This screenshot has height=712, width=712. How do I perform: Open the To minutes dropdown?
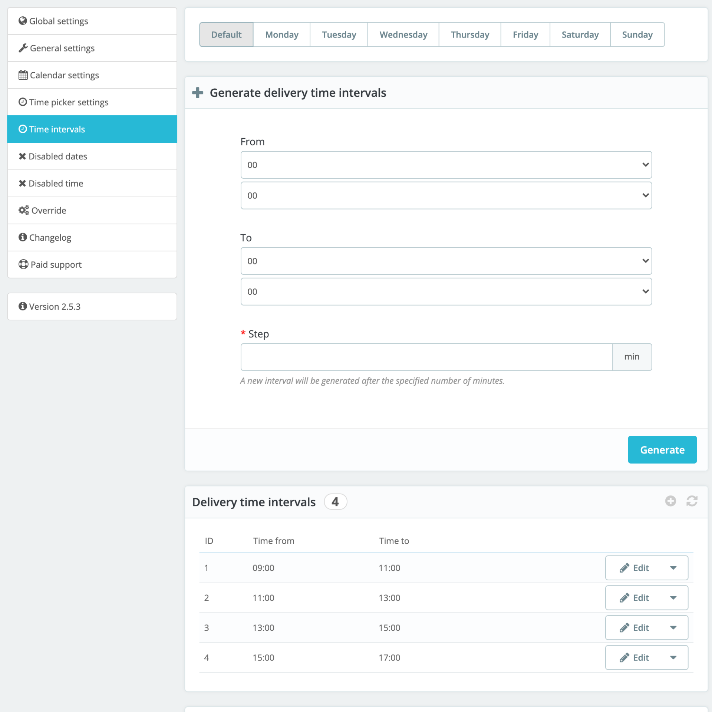[446, 291]
